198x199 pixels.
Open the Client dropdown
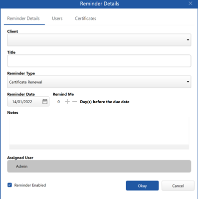pyautogui.click(x=99, y=40)
